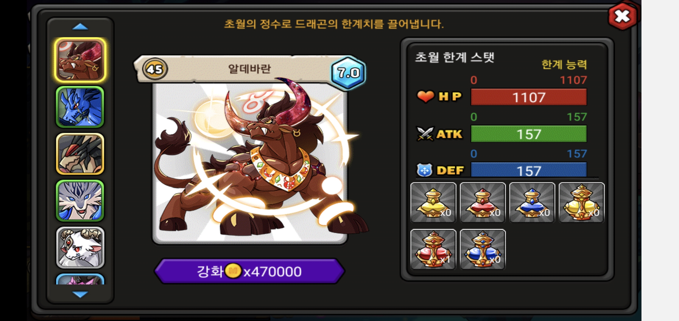Image resolution: width=679 pixels, height=321 pixels.
Task: Click the 강화 x470000 enhance button
Action: point(250,271)
